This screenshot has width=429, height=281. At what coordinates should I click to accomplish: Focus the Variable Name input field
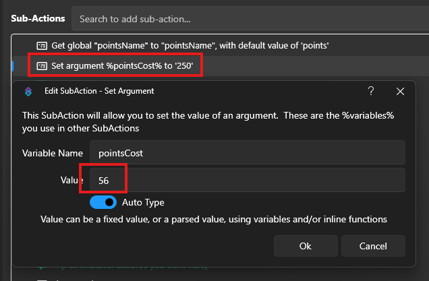point(247,152)
